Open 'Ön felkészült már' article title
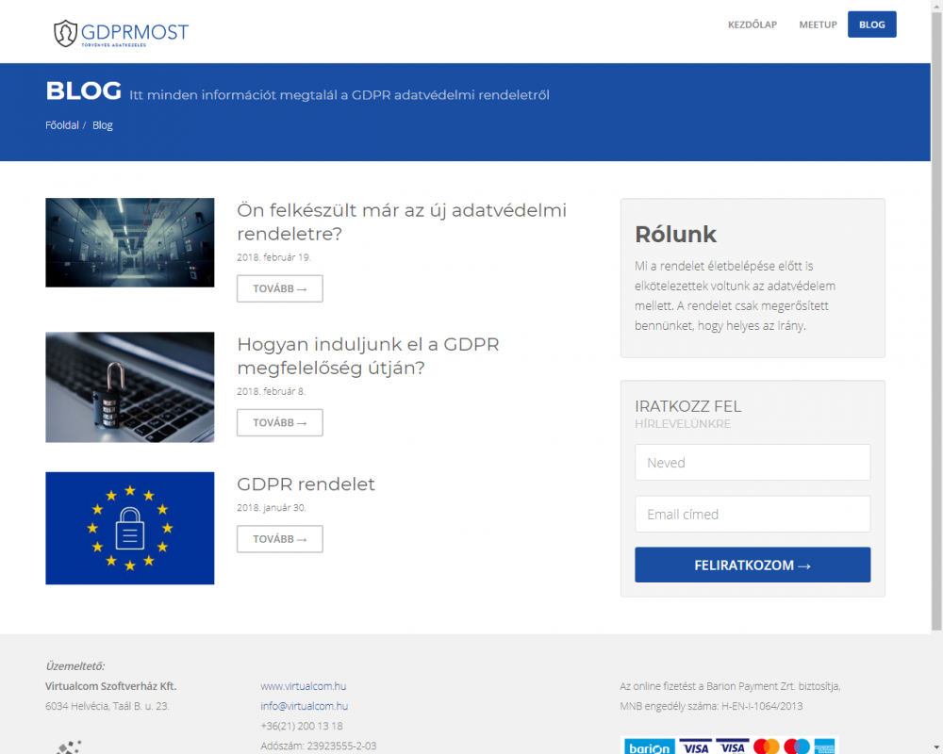The height and width of the screenshot is (754, 943). pos(402,221)
